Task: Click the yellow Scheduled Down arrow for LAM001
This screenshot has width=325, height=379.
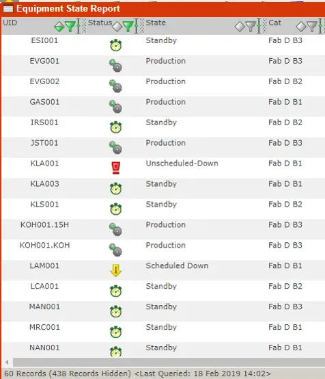Action: (x=115, y=270)
